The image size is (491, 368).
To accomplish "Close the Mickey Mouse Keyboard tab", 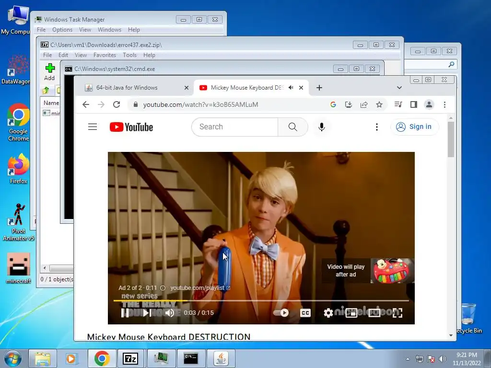I will [301, 88].
